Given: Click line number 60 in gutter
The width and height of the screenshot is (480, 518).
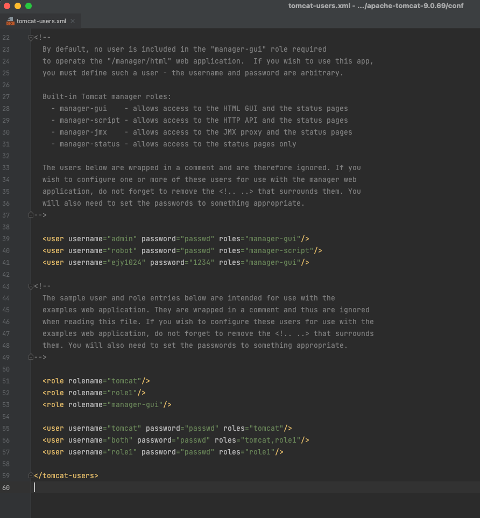Looking at the screenshot, I should pos(6,488).
